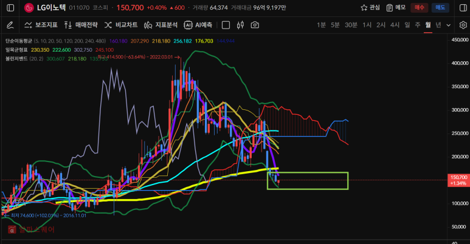Select the 5분 timeframe
The width and height of the screenshot is (470, 244).
tap(335, 25)
